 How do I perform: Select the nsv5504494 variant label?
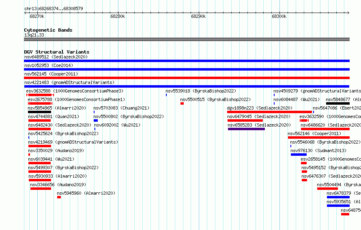tap(339, 185)
